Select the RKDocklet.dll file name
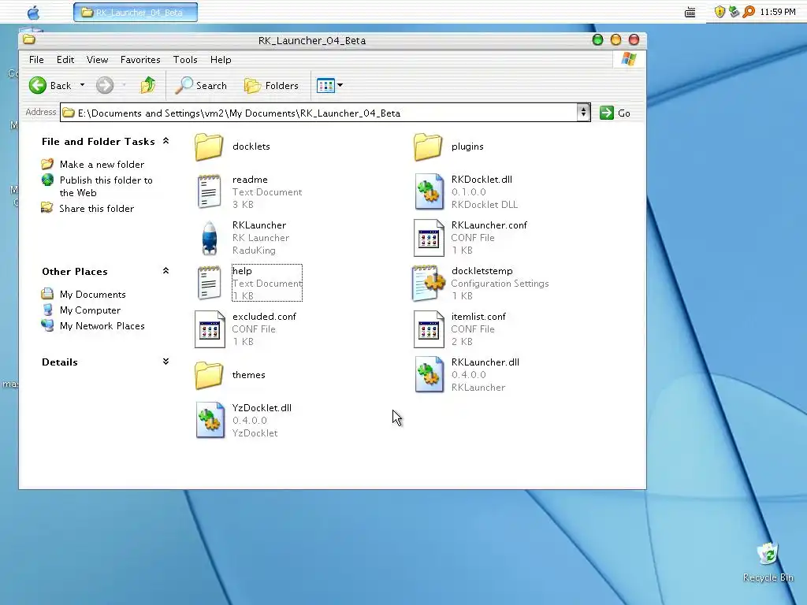The image size is (807, 605). (482, 180)
